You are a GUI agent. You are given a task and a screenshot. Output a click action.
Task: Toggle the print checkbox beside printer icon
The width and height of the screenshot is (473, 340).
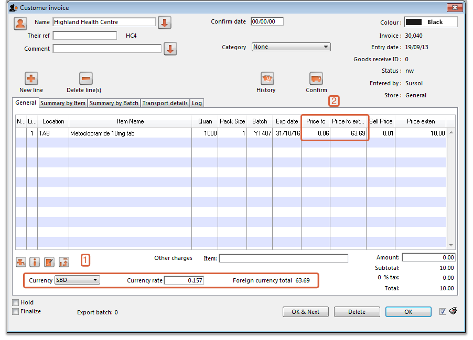pyautogui.click(x=443, y=312)
